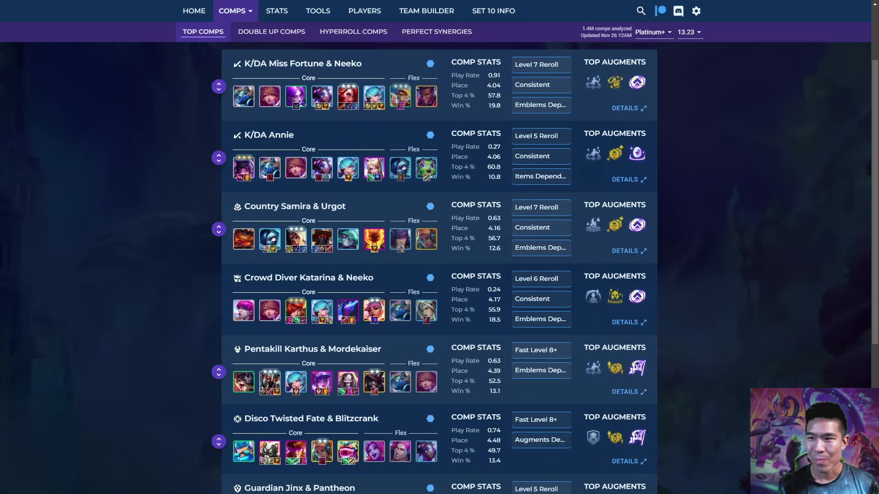Viewport: 879px width, 494px height.
Task: Open the Platinum+ rank dropdown
Action: coord(654,32)
